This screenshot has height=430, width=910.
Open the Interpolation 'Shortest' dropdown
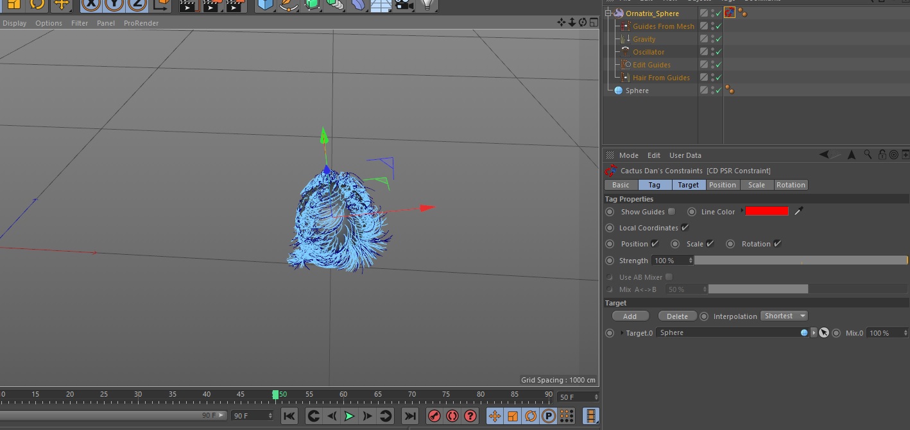pos(784,316)
